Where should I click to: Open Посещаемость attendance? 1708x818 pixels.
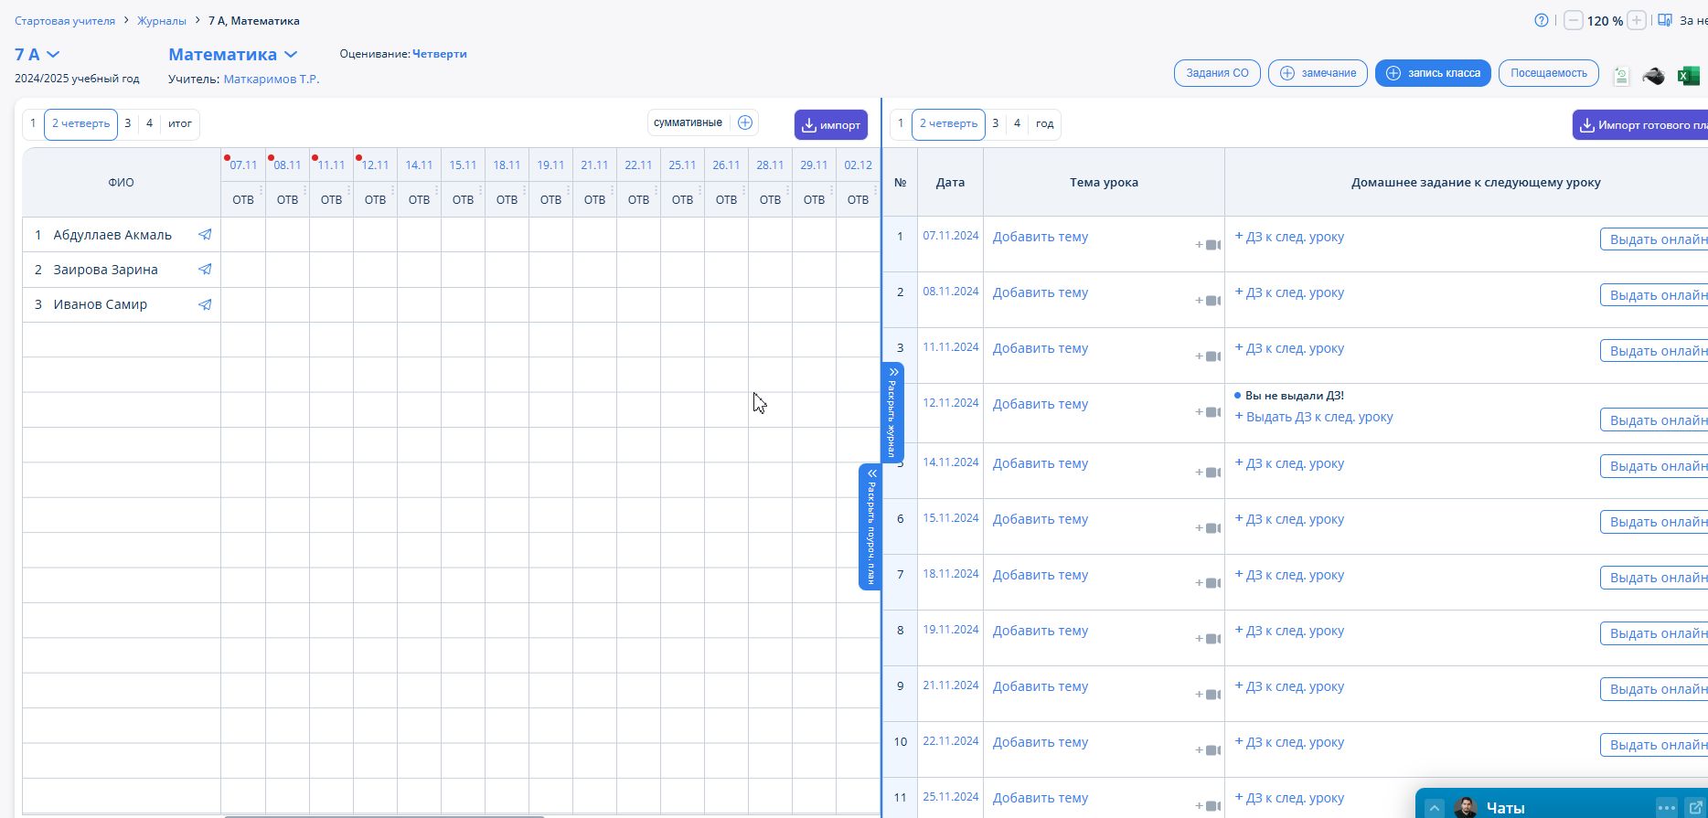(1549, 73)
